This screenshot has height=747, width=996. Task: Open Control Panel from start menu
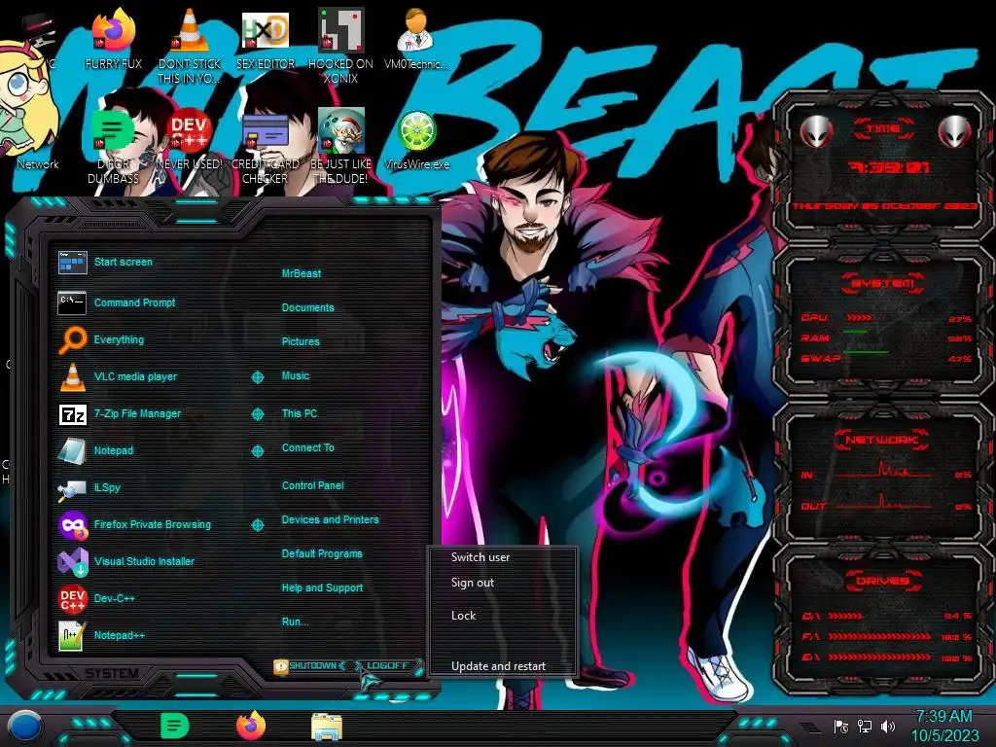312,485
